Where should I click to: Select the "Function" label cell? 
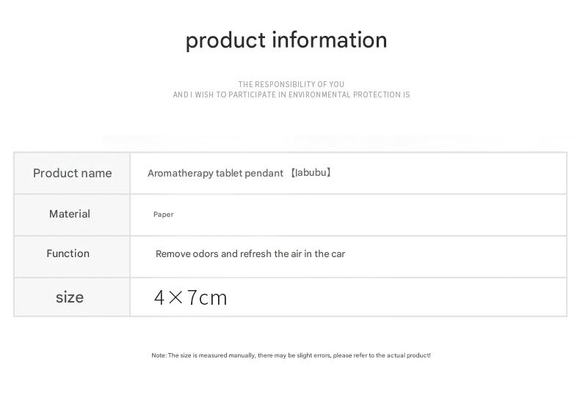[x=68, y=253]
